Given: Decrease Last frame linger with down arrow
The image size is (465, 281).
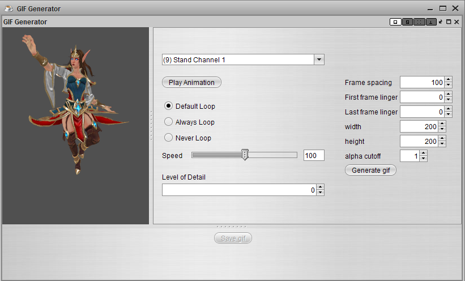Looking at the screenshot, I should click(x=449, y=114).
